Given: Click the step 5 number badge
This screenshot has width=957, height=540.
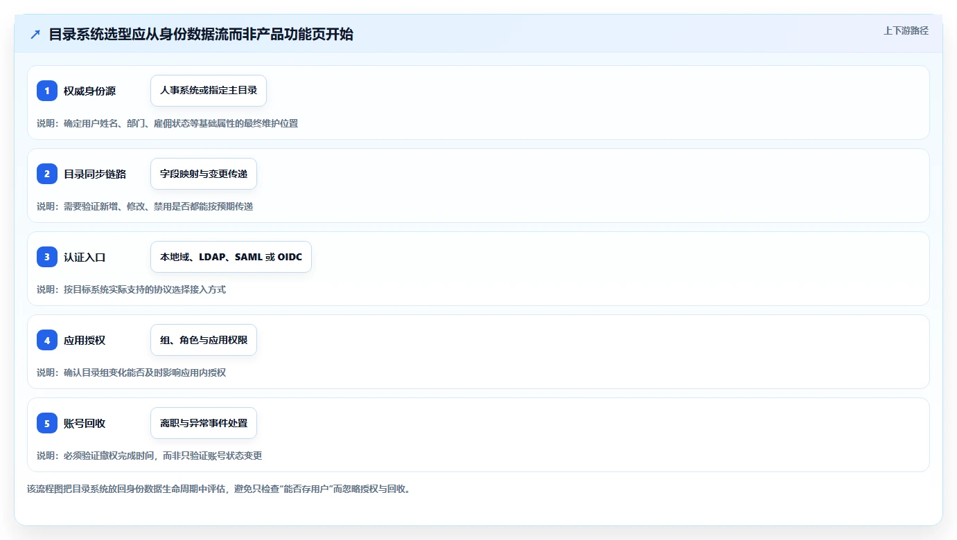Looking at the screenshot, I should [47, 423].
